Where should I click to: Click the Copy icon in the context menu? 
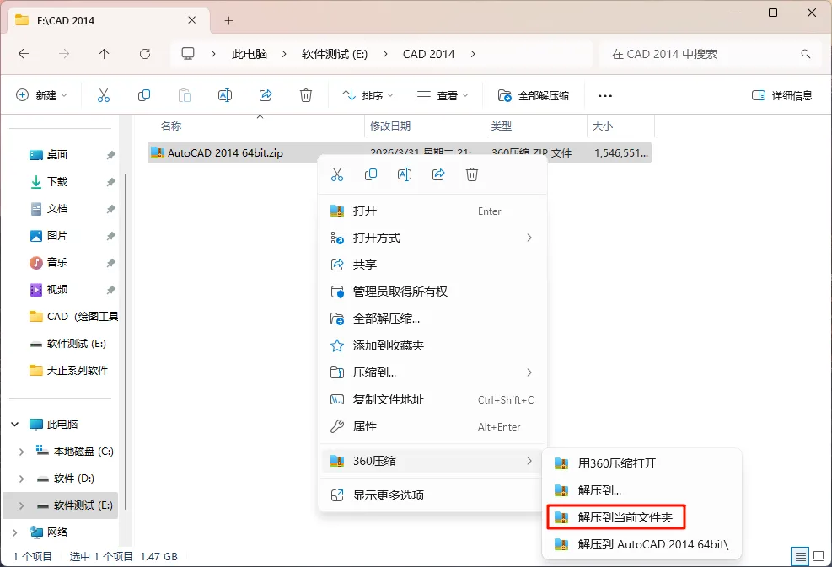tap(371, 174)
